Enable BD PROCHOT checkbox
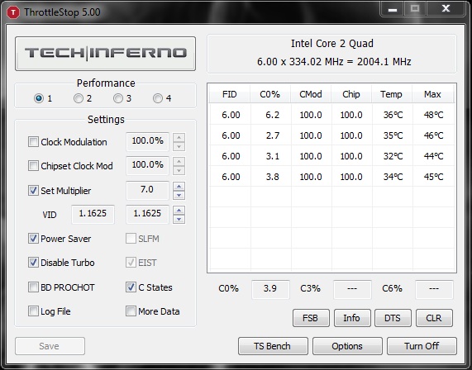472x370 pixels. pyautogui.click(x=33, y=287)
